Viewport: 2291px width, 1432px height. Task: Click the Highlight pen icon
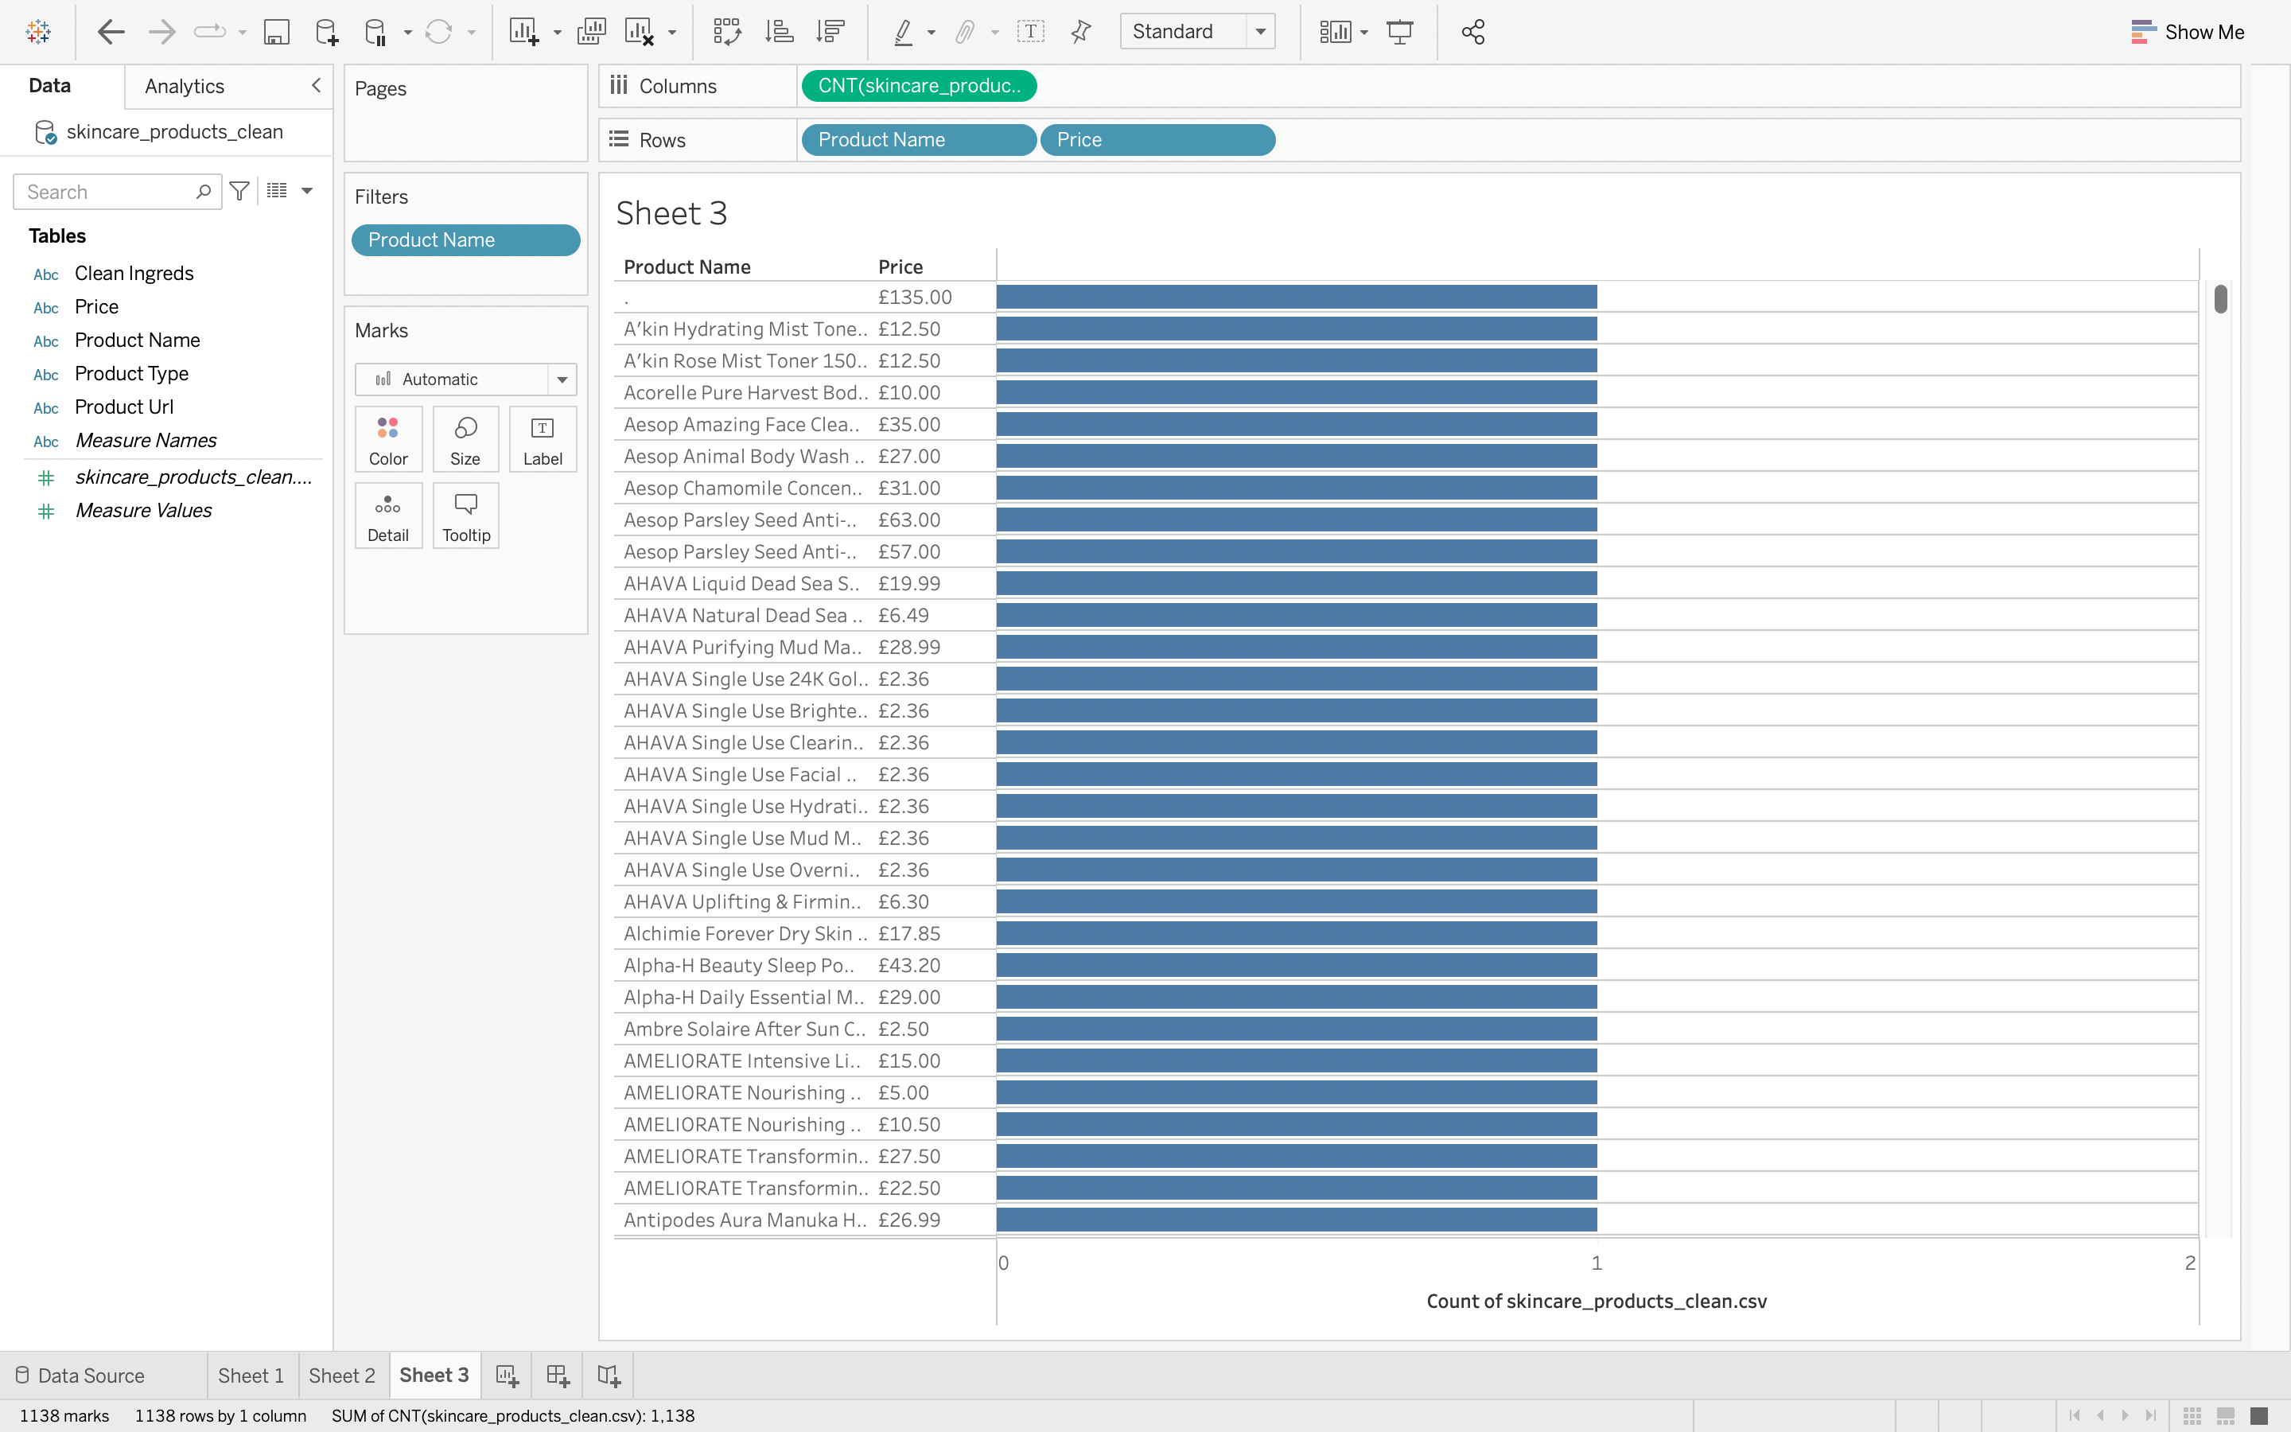(903, 31)
